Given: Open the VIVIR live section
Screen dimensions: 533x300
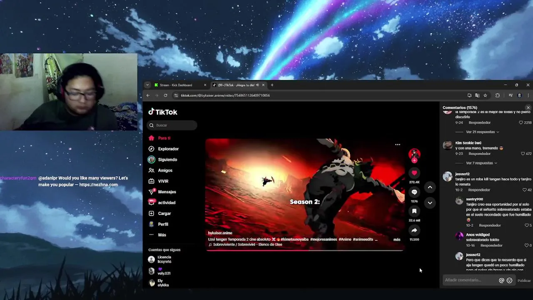Looking at the screenshot, I should pos(163,181).
